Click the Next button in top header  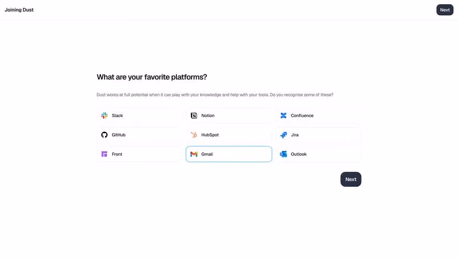(x=445, y=10)
